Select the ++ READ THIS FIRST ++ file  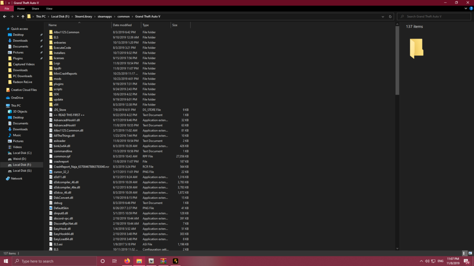[x=69, y=115]
